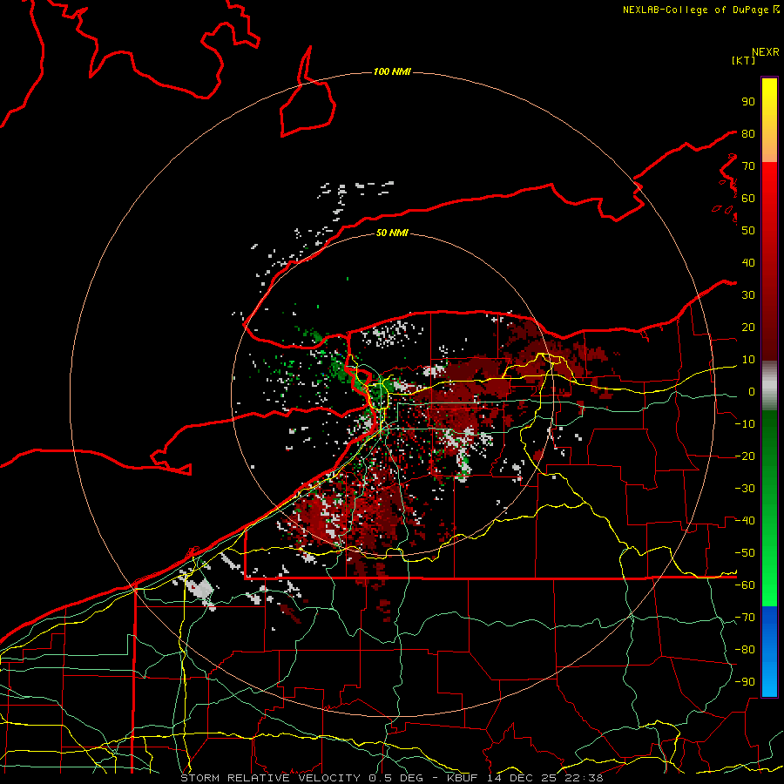
Task: Click the 20 knot label on color scale
Action: tap(748, 328)
